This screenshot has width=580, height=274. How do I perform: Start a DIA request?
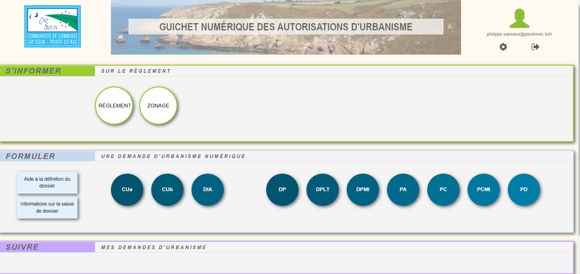click(207, 190)
